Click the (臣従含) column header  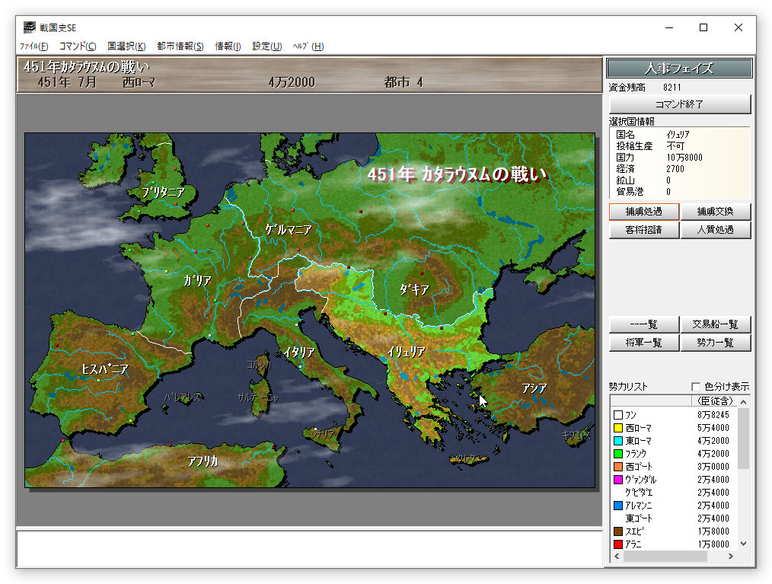713,401
